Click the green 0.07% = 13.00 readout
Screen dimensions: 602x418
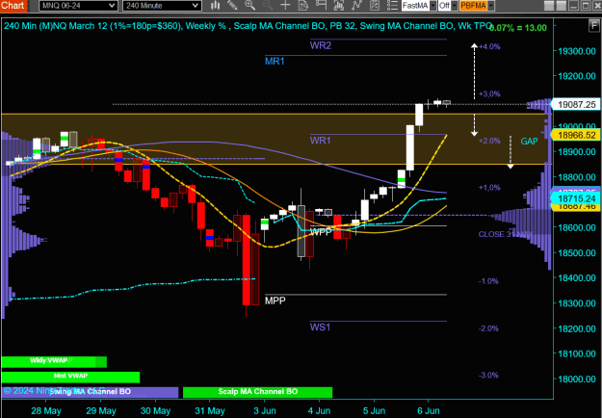[x=519, y=28]
